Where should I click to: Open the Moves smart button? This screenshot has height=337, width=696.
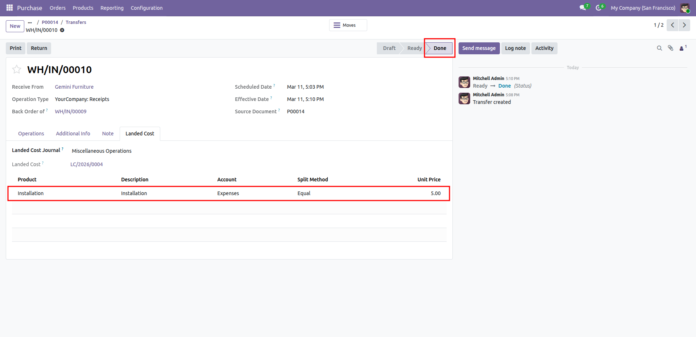coord(348,25)
